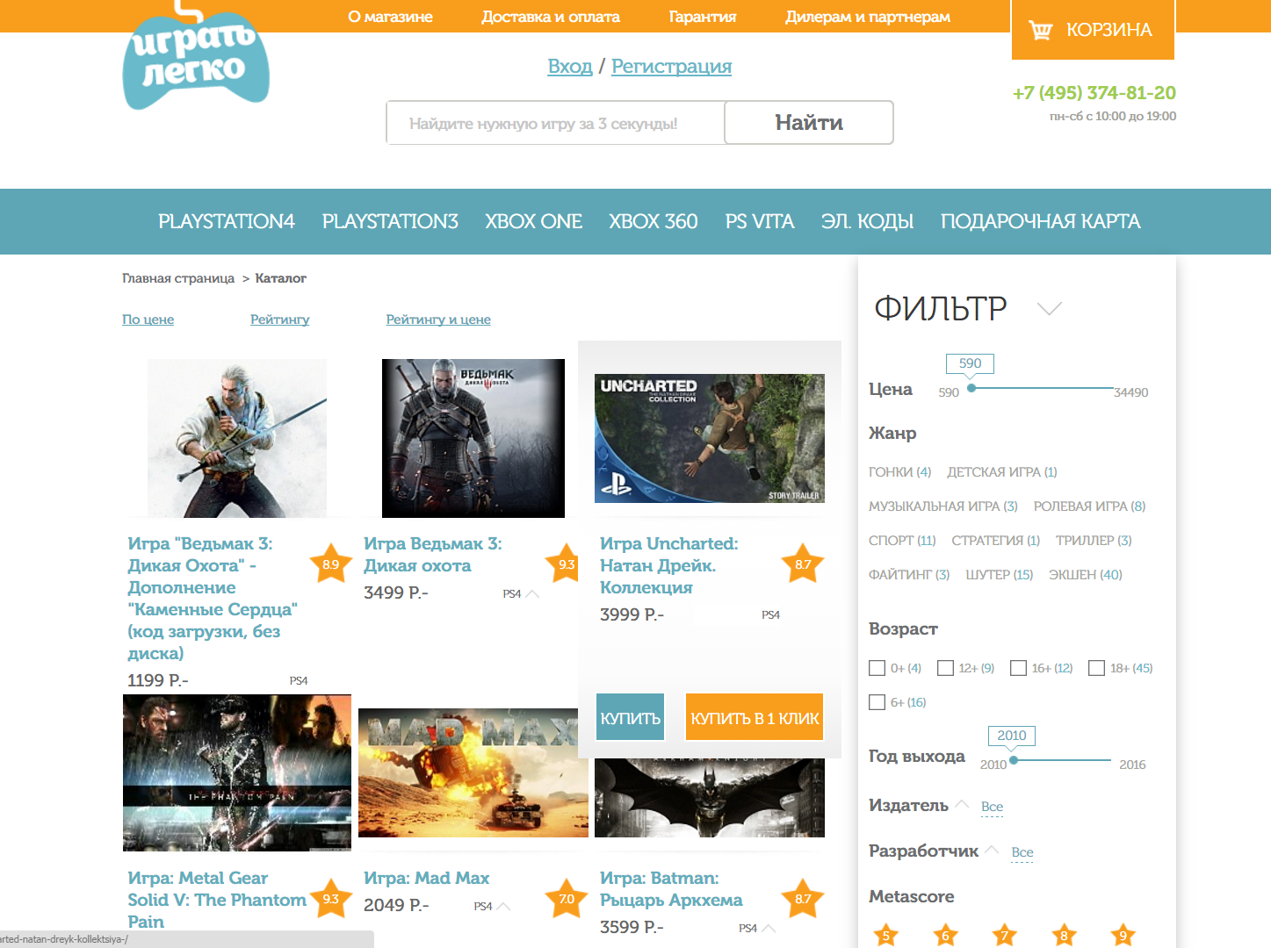Viewport: 1271px width, 948px height.
Task: Open the XBOX ONE category
Action: [x=534, y=221]
